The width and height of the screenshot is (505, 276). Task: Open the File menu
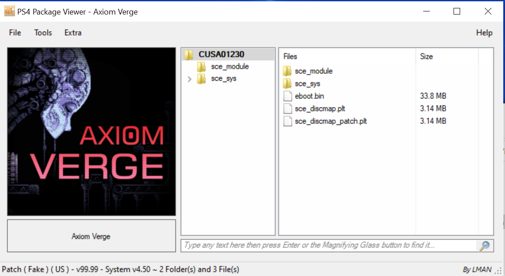[x=15, y=33]
